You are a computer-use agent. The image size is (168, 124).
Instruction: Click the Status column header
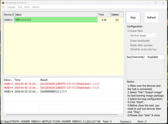coord(56,15)
